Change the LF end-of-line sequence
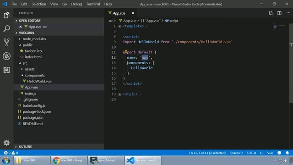Image resolution: width=293 pixels, height=165 pixels. (261, 153)
